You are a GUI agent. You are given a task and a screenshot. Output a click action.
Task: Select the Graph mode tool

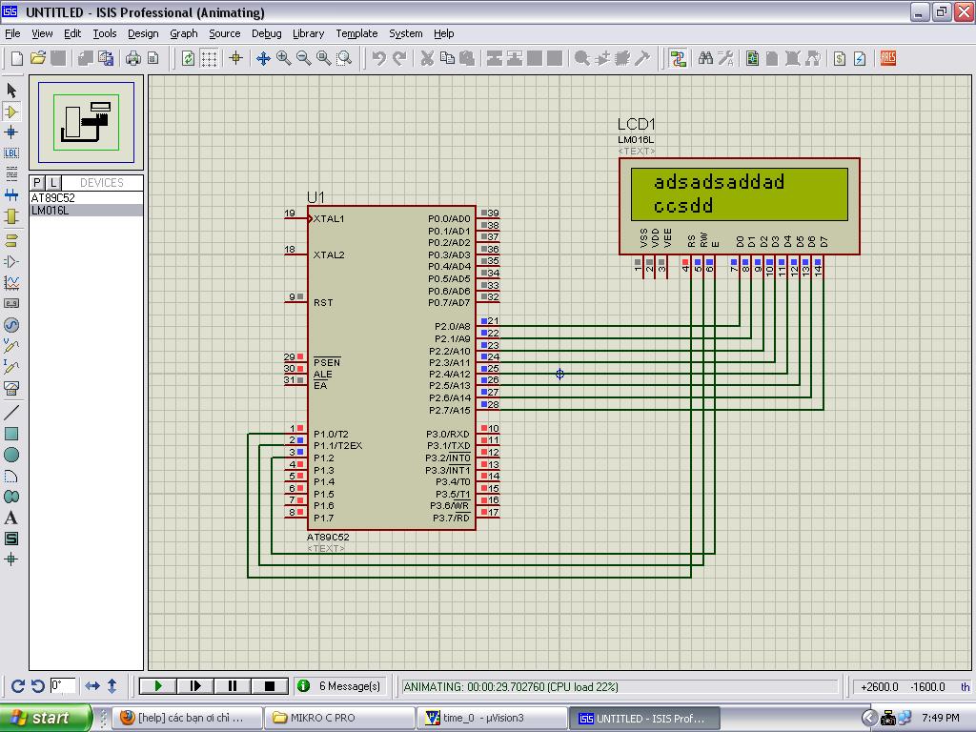click(11, 282)
